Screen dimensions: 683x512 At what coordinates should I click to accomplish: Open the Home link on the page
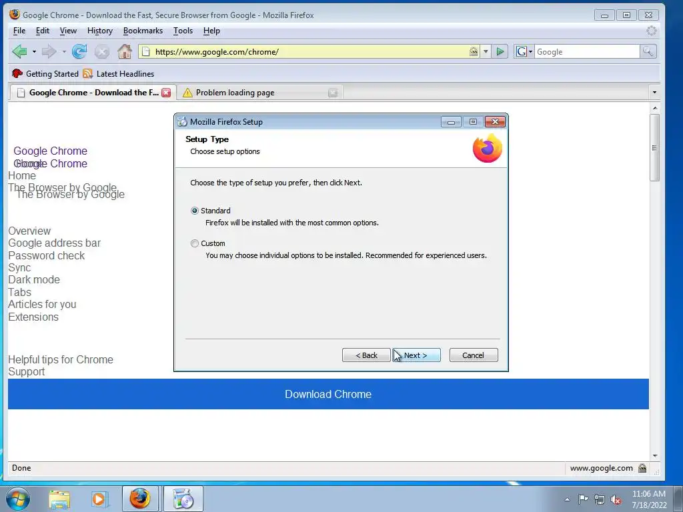click(22, 176)
